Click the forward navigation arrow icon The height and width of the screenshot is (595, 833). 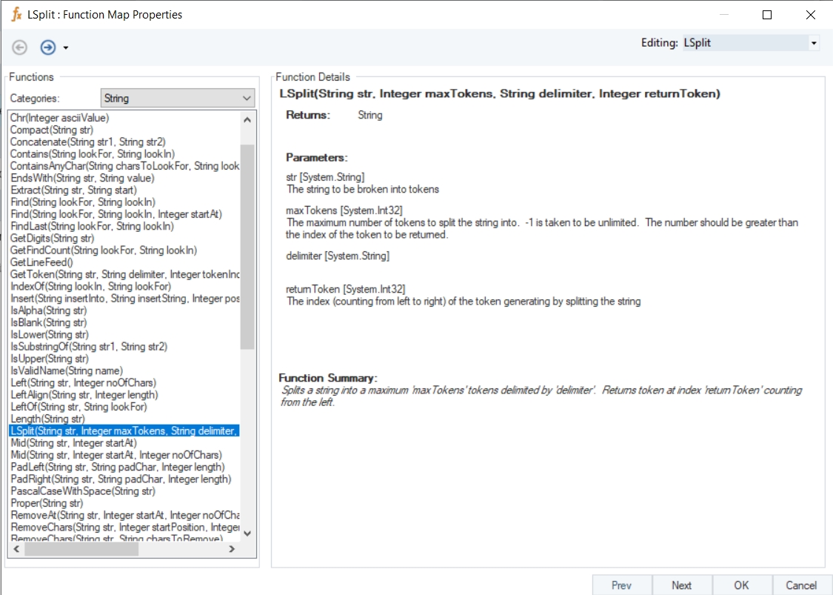tap(48, 47)
